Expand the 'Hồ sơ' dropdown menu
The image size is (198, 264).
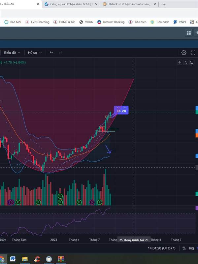[x=35, y=53]
